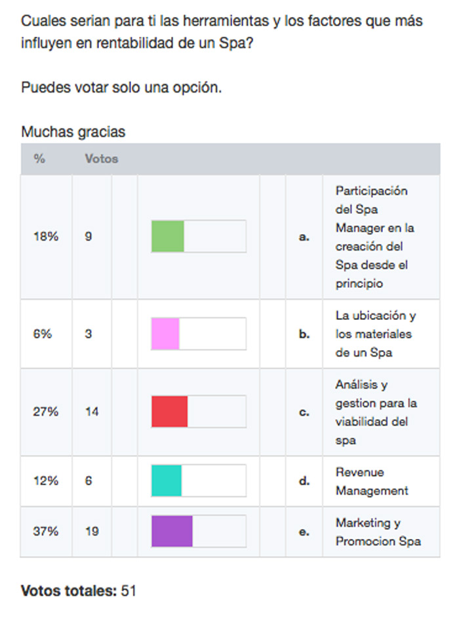Select the 37% percentage cell
The width and height of the screenshot is (459, 617).
[46, 531]
